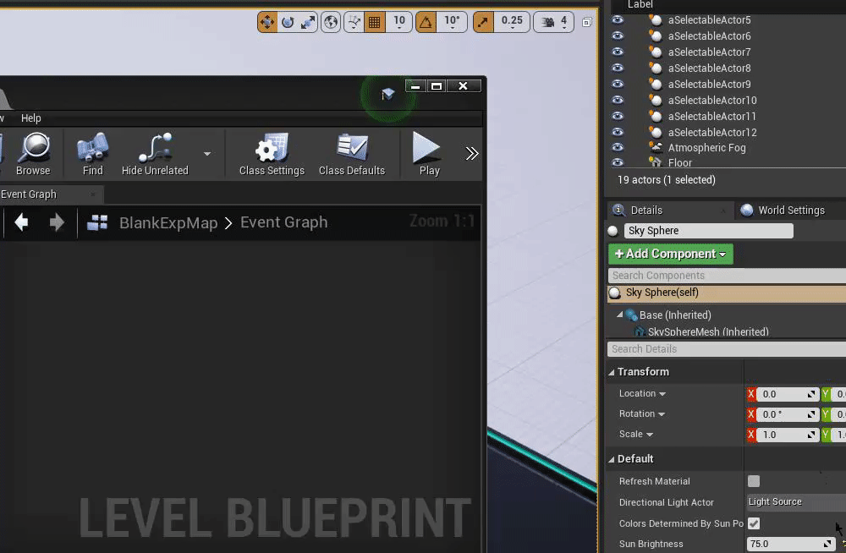Viewport: 846px width, 553px height.
Task: Click the tutorial graduation cap icon
Action: (388, 95)
